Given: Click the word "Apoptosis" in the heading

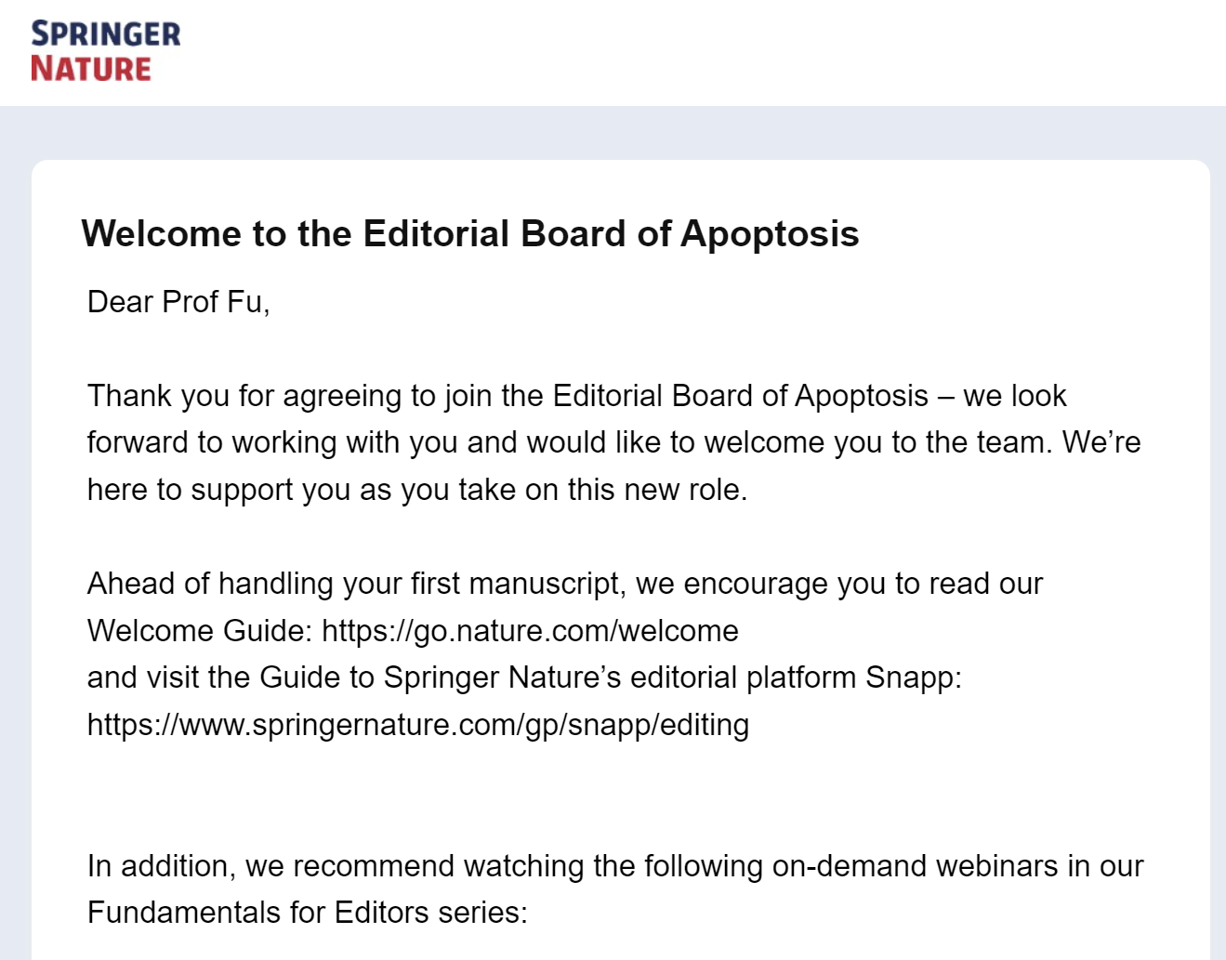Looking at the screenshot, I should click(770, 234).
